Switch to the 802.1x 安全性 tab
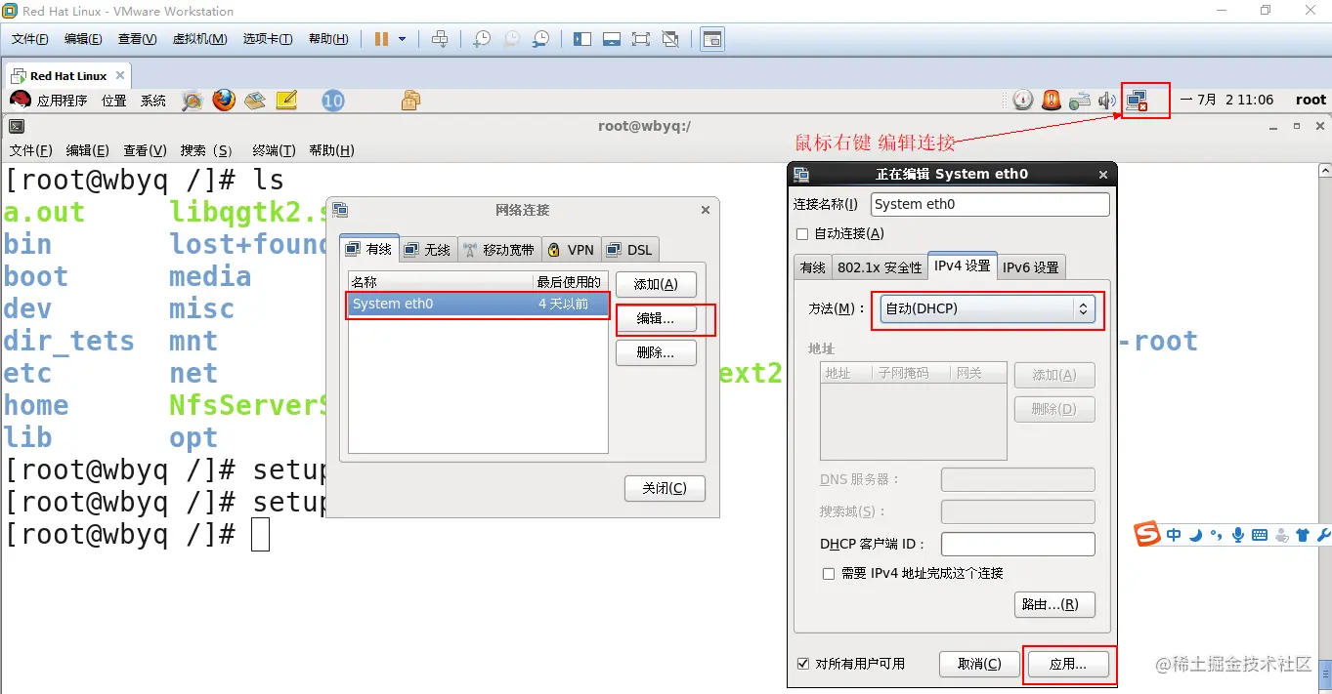The width and height of the screenshot is (1332, 694). click(x=880, y=267)
